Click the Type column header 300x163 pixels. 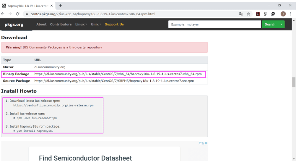tap(7, 60)
